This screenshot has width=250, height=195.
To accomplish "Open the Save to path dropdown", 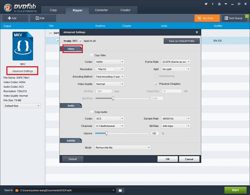I will coord(113,190).
